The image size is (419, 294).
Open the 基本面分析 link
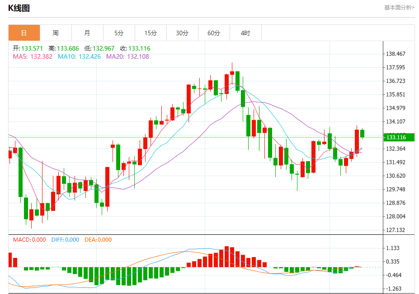click(x=399, y=8)
